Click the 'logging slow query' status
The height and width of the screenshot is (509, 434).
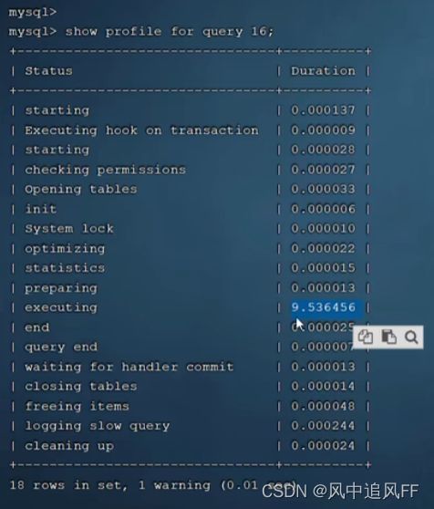[98, 426]
